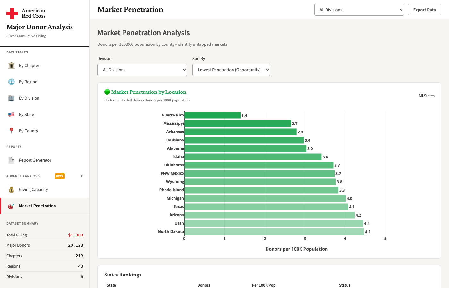Click the American Red Cross logo
The width and height of the screenshot is (449, 288).
(x=26, y=13)
